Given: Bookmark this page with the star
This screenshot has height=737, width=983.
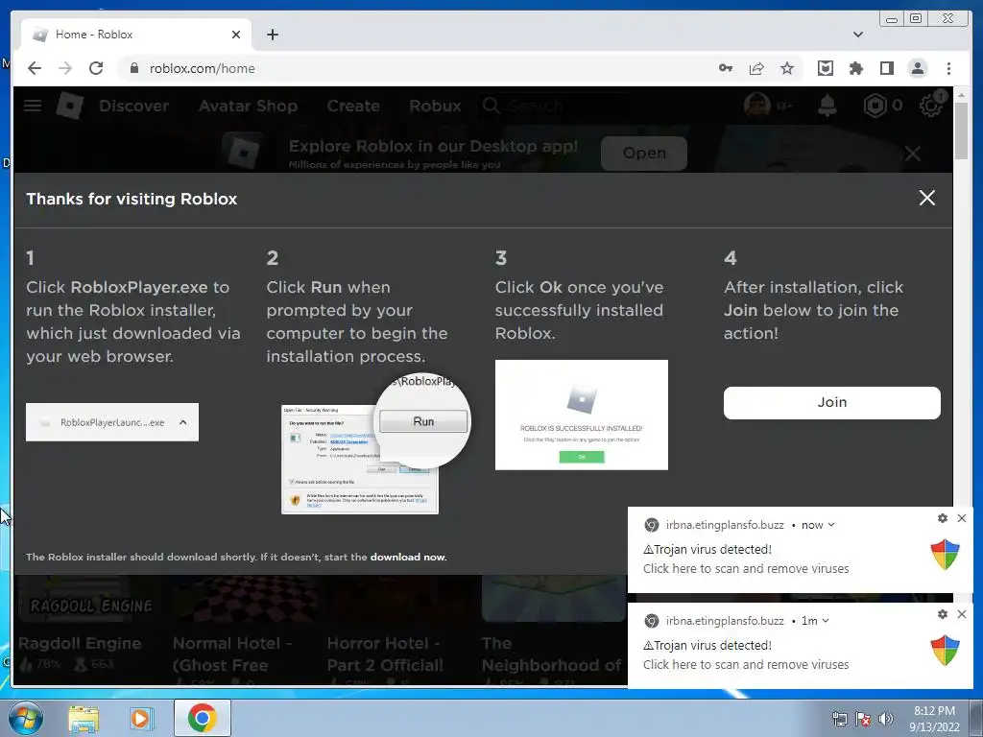Looking at the screenshot, I should 787,68.
